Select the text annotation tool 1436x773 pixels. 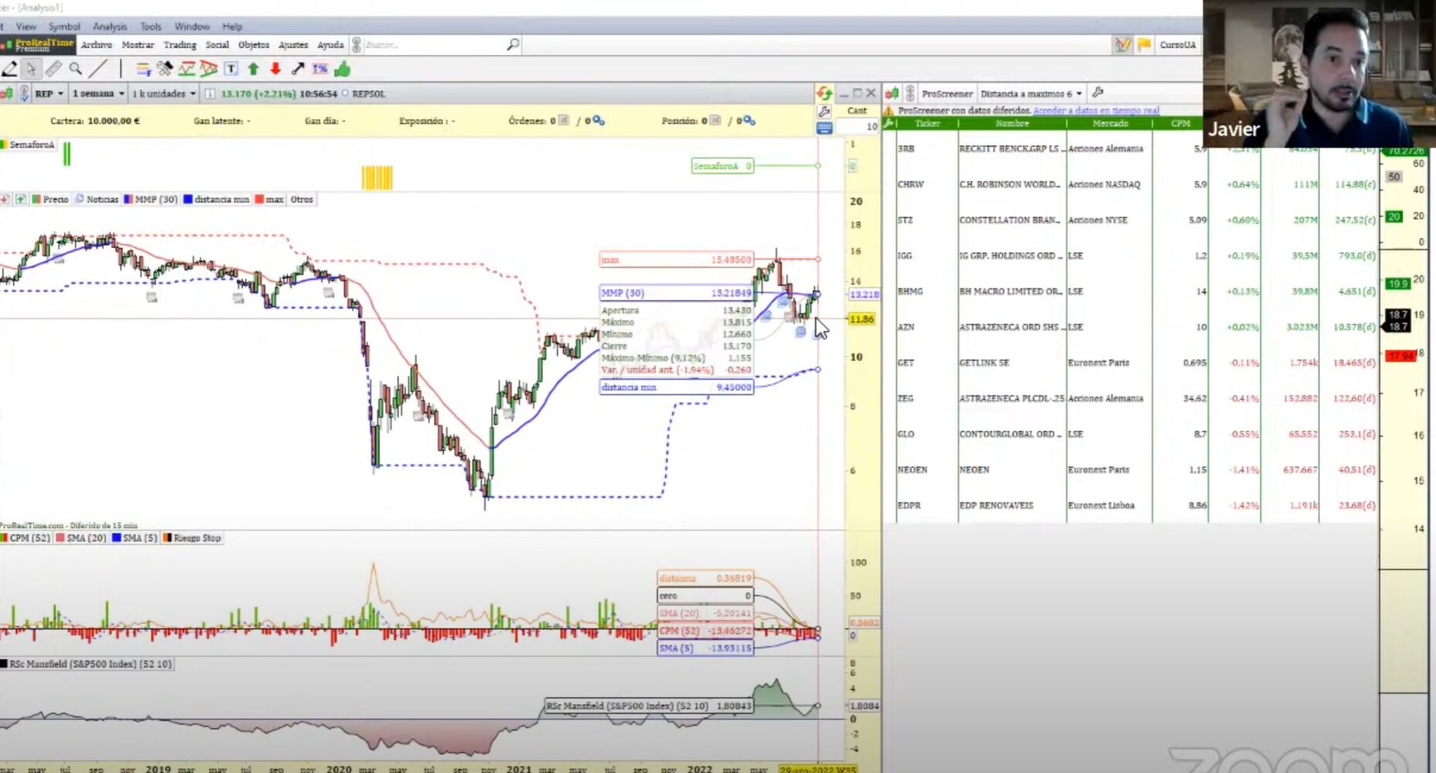point(231,70)
